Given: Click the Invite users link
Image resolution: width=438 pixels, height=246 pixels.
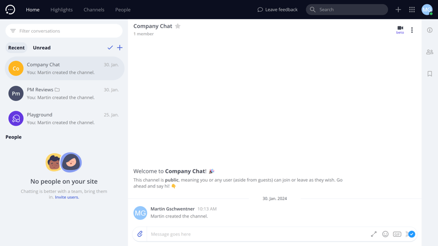Looking at the screenshot, I should pyautogui.click(x=67, y=197).
